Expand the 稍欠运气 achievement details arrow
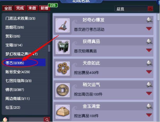The image size is (160, 122). coord(149,93)
